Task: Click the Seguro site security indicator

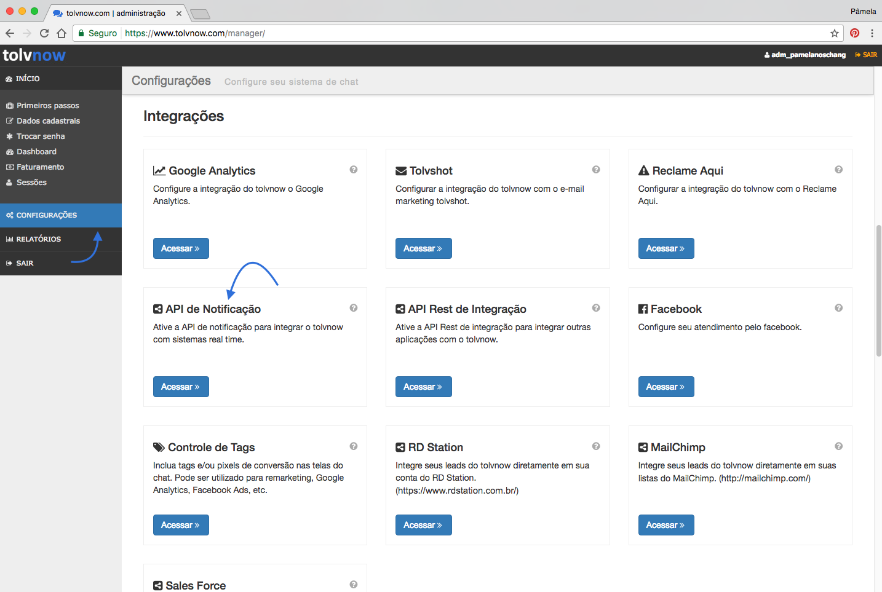Action: click(x=97, y=33)
